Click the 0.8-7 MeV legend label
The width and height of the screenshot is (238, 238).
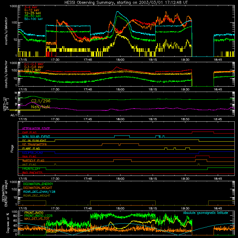(x=32, y=70)
